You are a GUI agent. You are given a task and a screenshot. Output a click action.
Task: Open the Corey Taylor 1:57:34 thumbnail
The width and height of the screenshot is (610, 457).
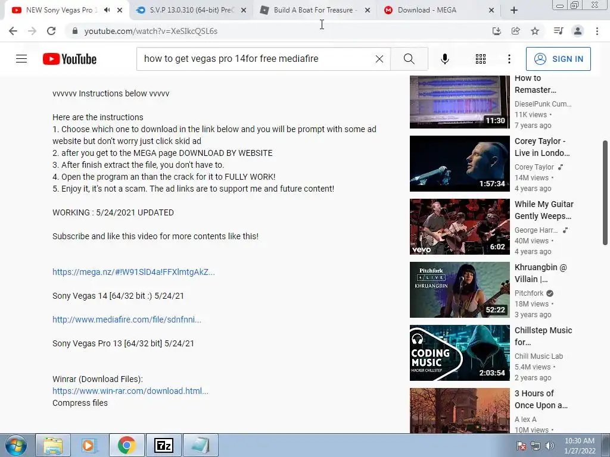point(459,163)
